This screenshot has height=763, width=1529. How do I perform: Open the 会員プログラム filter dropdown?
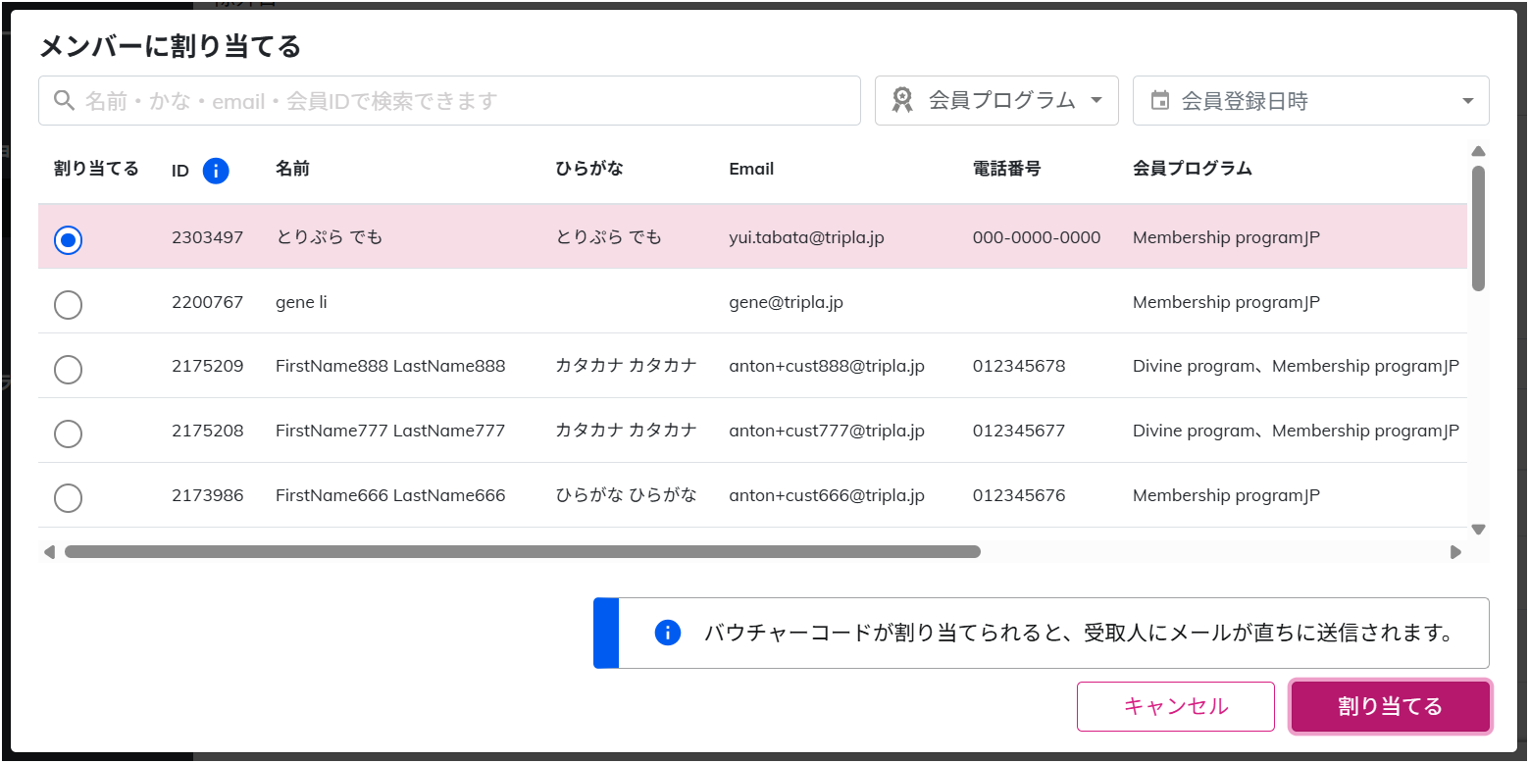(996, 100)
